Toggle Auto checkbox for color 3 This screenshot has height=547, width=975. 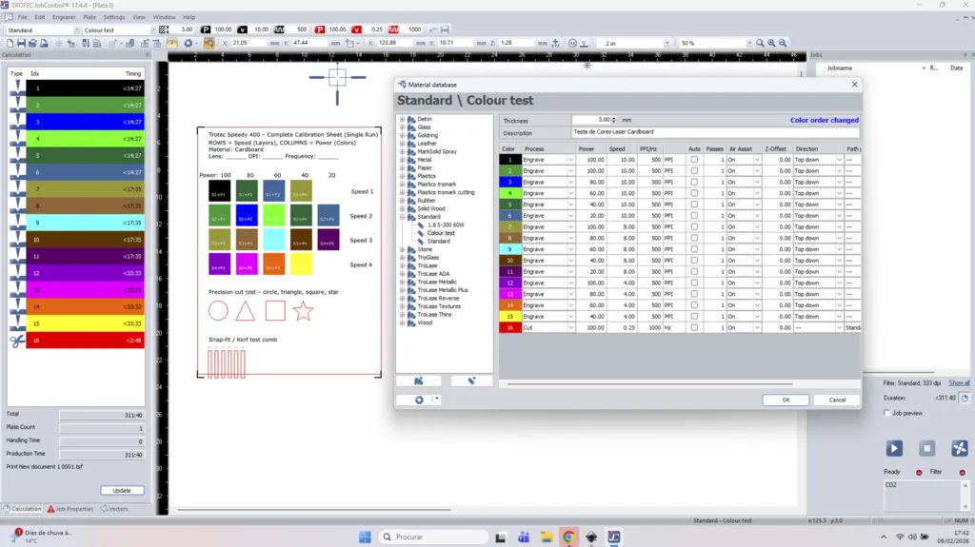[694, 182]
